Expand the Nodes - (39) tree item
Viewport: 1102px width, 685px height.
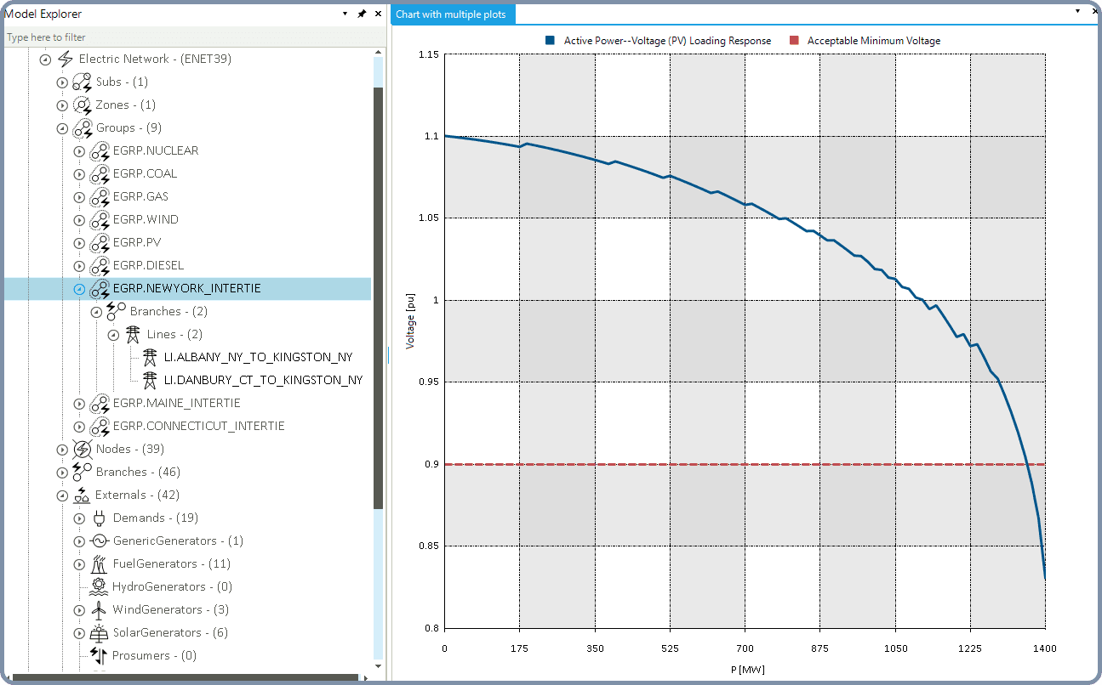[x=62, y=450]
